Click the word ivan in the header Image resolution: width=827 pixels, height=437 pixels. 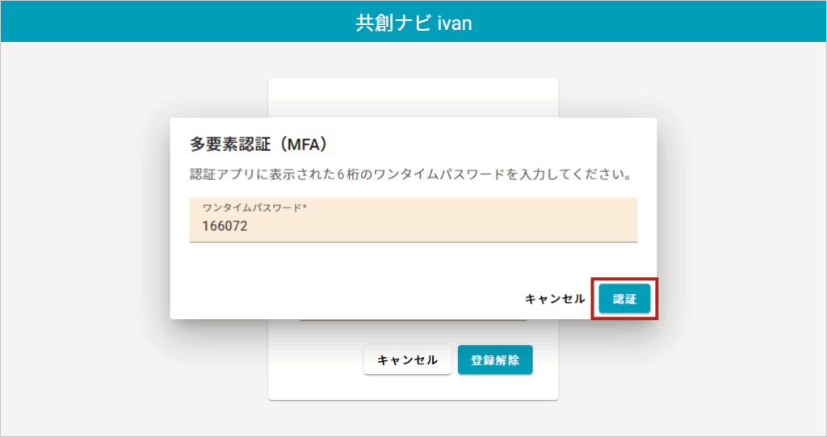[455, 23]
